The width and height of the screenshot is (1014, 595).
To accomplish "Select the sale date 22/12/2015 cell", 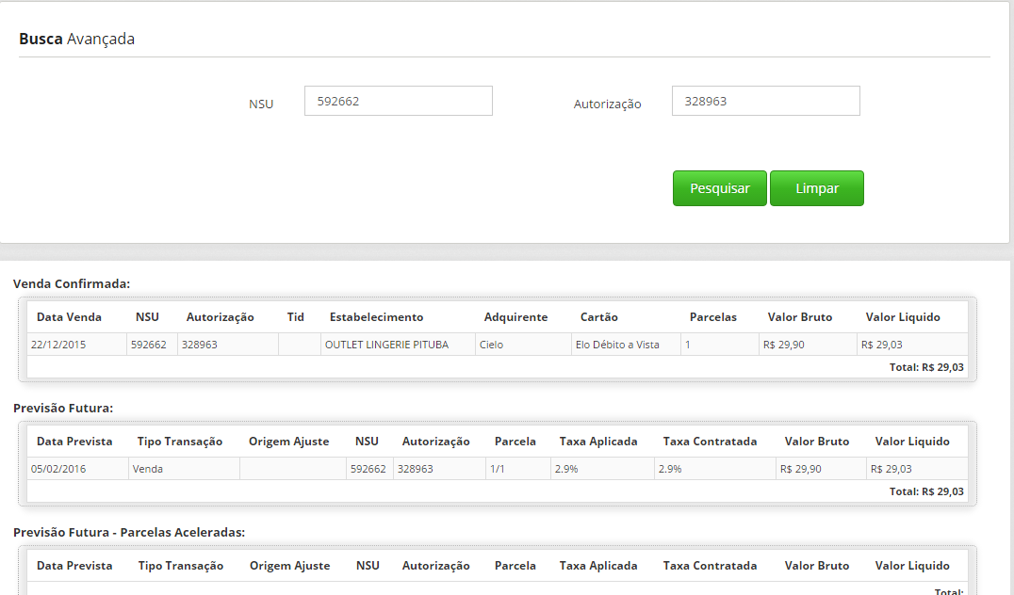I will coord(77,345).
